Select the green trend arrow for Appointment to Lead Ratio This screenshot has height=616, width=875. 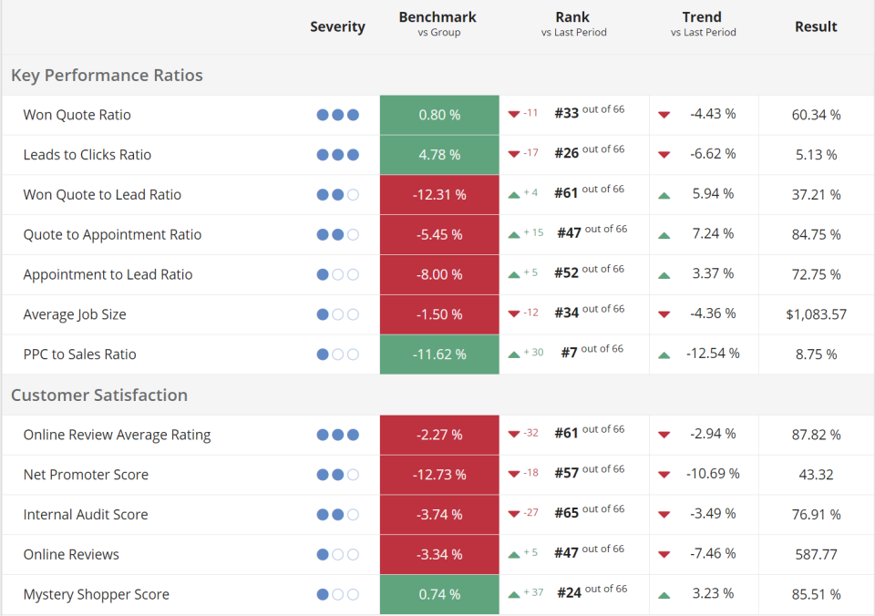(664, 274)
